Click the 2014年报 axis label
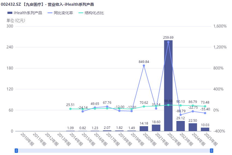Screen dimensions: 232x155 click(x=76, y=139)
